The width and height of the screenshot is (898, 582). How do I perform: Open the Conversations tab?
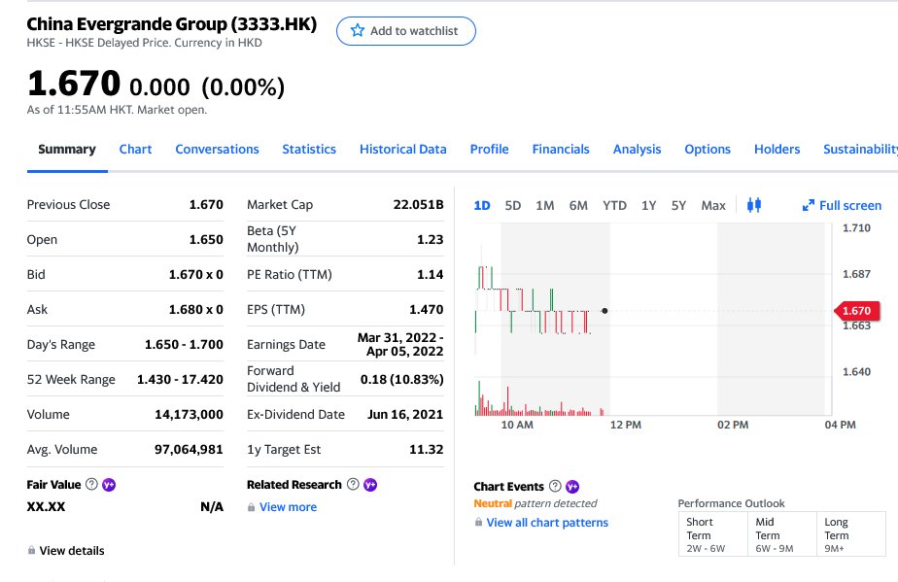point(217,150)
